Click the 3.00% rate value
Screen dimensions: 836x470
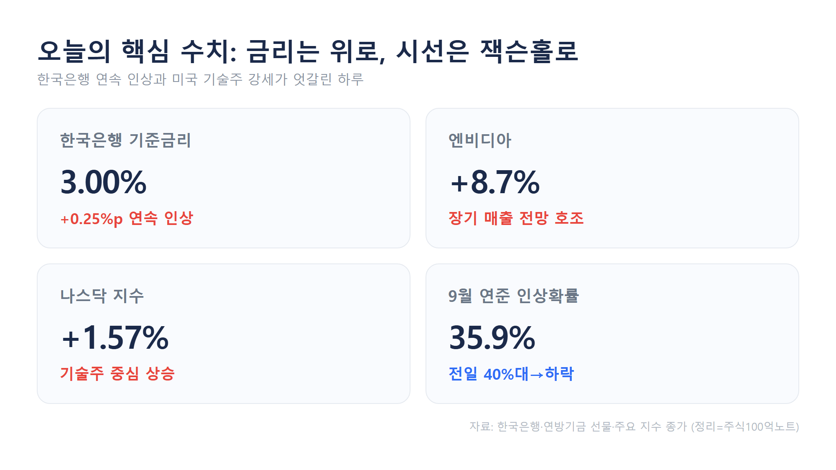pos(103,182)
